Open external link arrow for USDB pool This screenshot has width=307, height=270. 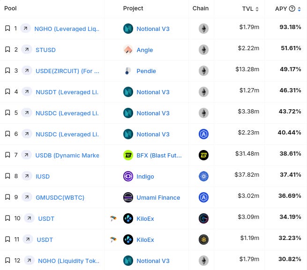tap(26, 155)
